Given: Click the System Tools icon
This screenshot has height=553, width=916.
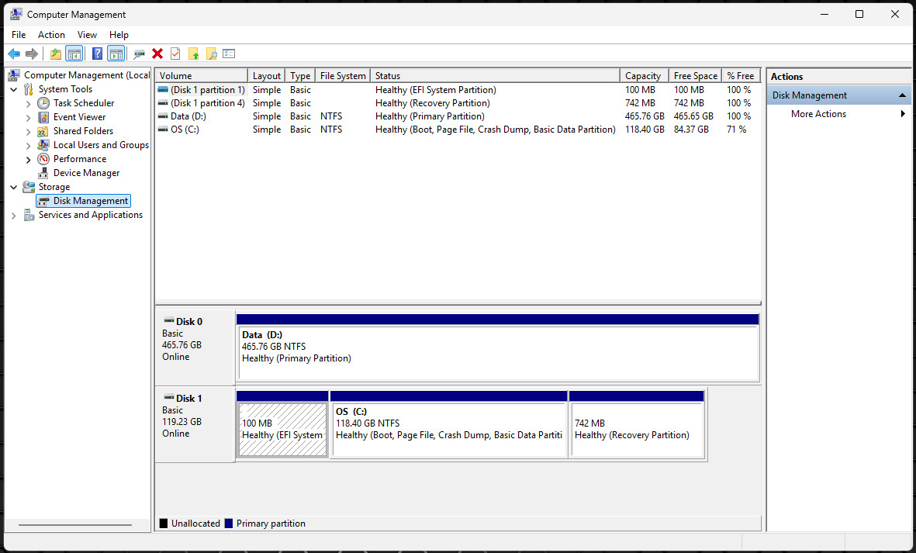Looking at the screenshot, I should 29,88.
